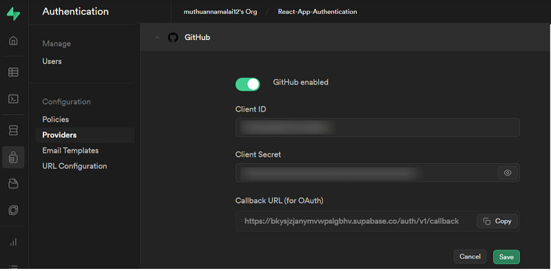Viewport: 551px width, 271px height.
Task: Open the Database icon in sidebar
Action: point(13,130)
